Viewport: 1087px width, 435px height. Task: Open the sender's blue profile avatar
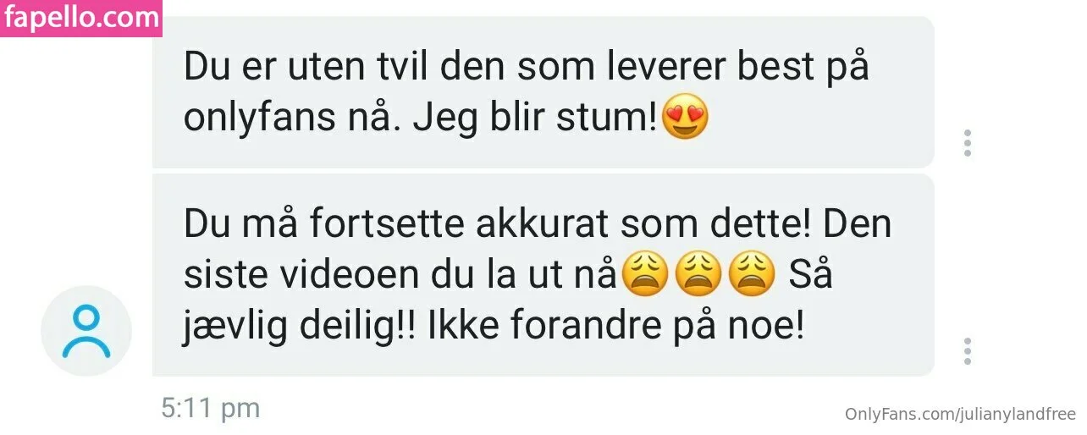(86, 331)
